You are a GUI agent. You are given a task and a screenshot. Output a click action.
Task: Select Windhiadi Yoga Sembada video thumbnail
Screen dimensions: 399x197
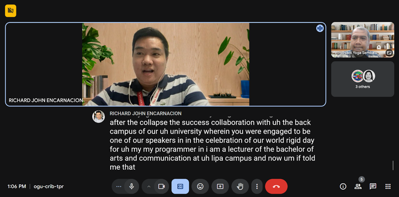click(x=363, y=40)
